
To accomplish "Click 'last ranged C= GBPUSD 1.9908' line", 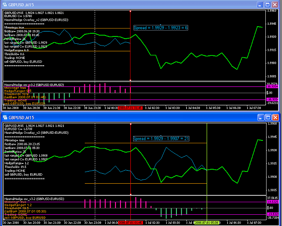I will 26,155.
